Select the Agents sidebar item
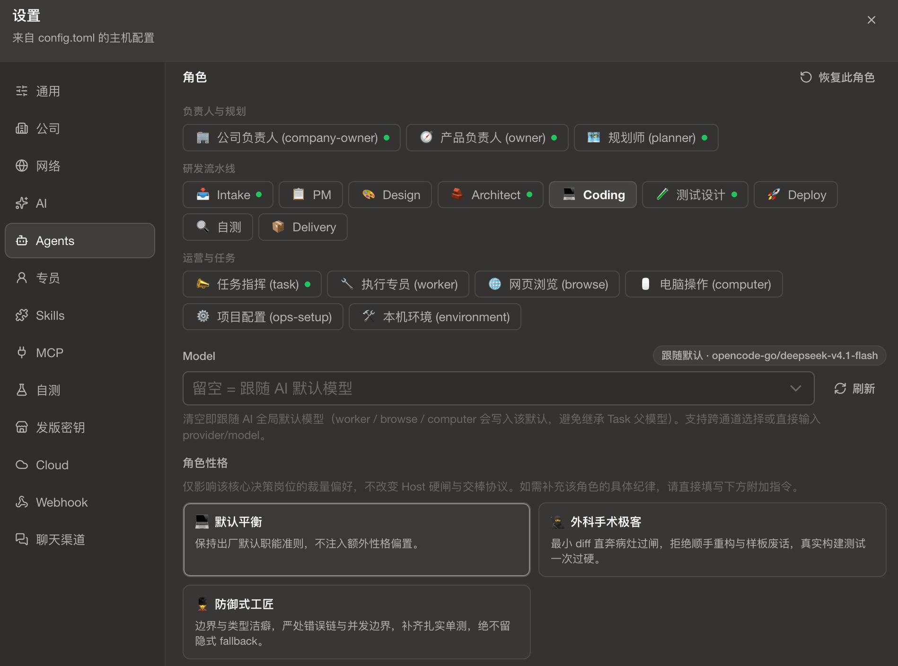This screenshot has width=898, height=666. click(79, 241)
